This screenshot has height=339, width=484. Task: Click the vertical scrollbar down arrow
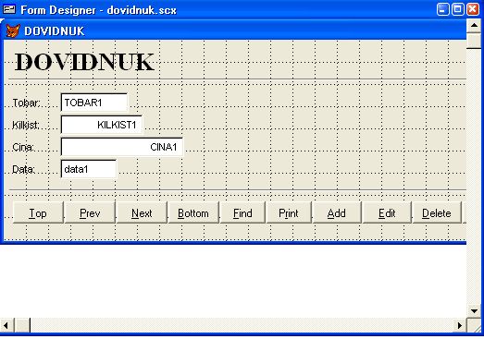click(475, 311)
